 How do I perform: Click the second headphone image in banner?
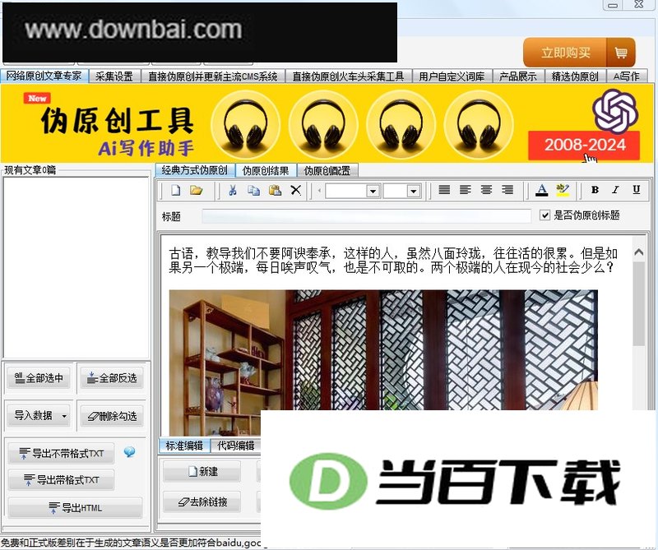click(x=323, y=125)
